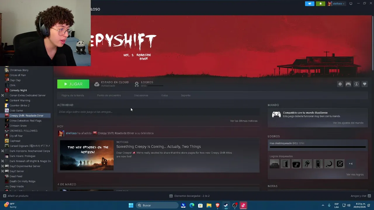The width and height of the screenshot is (374, 210).
Task: Open Ver mis logros link
Action: [355, 174]
